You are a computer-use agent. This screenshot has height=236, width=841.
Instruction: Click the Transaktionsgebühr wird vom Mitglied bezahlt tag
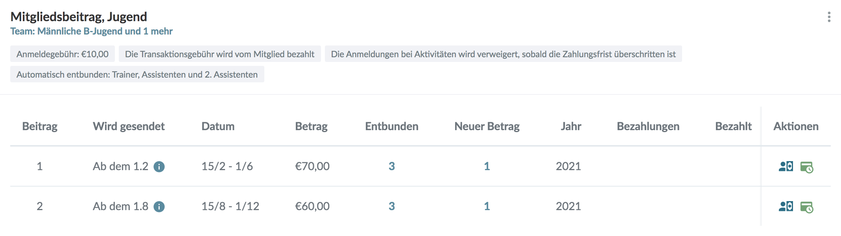[219, 54]
